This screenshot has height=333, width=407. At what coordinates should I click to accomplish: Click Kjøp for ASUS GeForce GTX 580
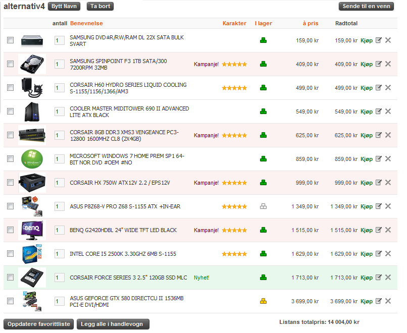pos(367,301)
